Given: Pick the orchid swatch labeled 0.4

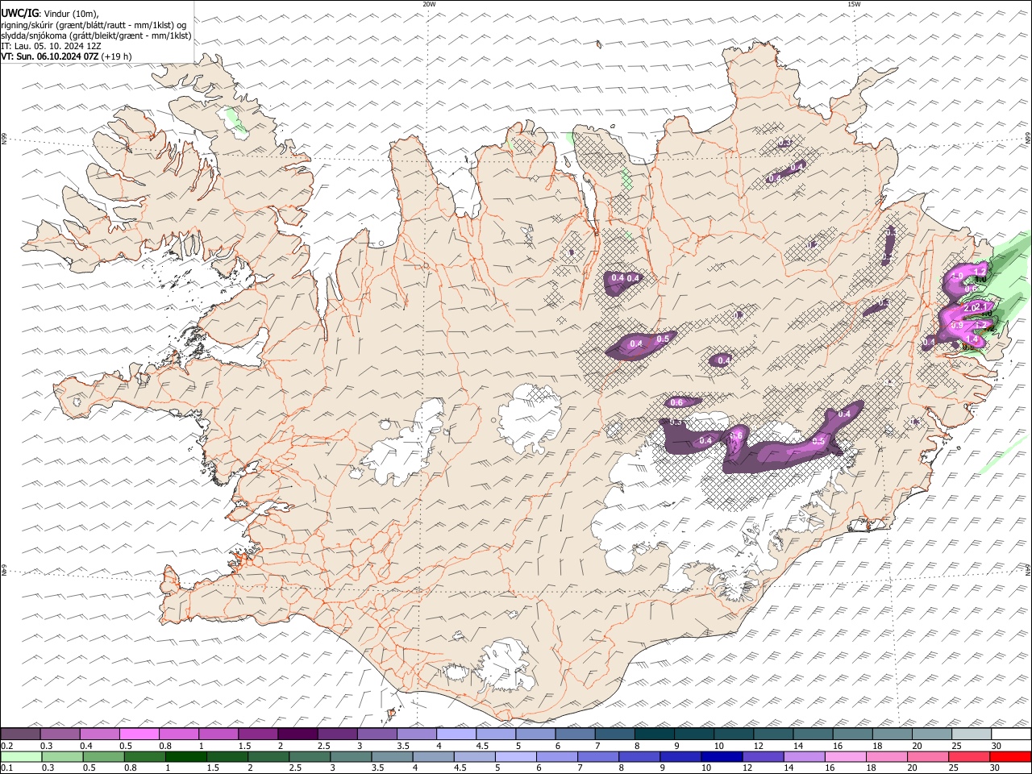Looking at the screenshot, I should coord(100,734).
